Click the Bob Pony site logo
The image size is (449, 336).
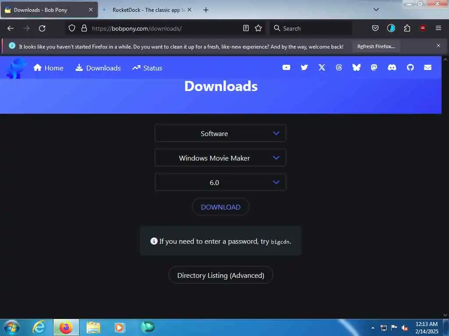pos(16,68)
